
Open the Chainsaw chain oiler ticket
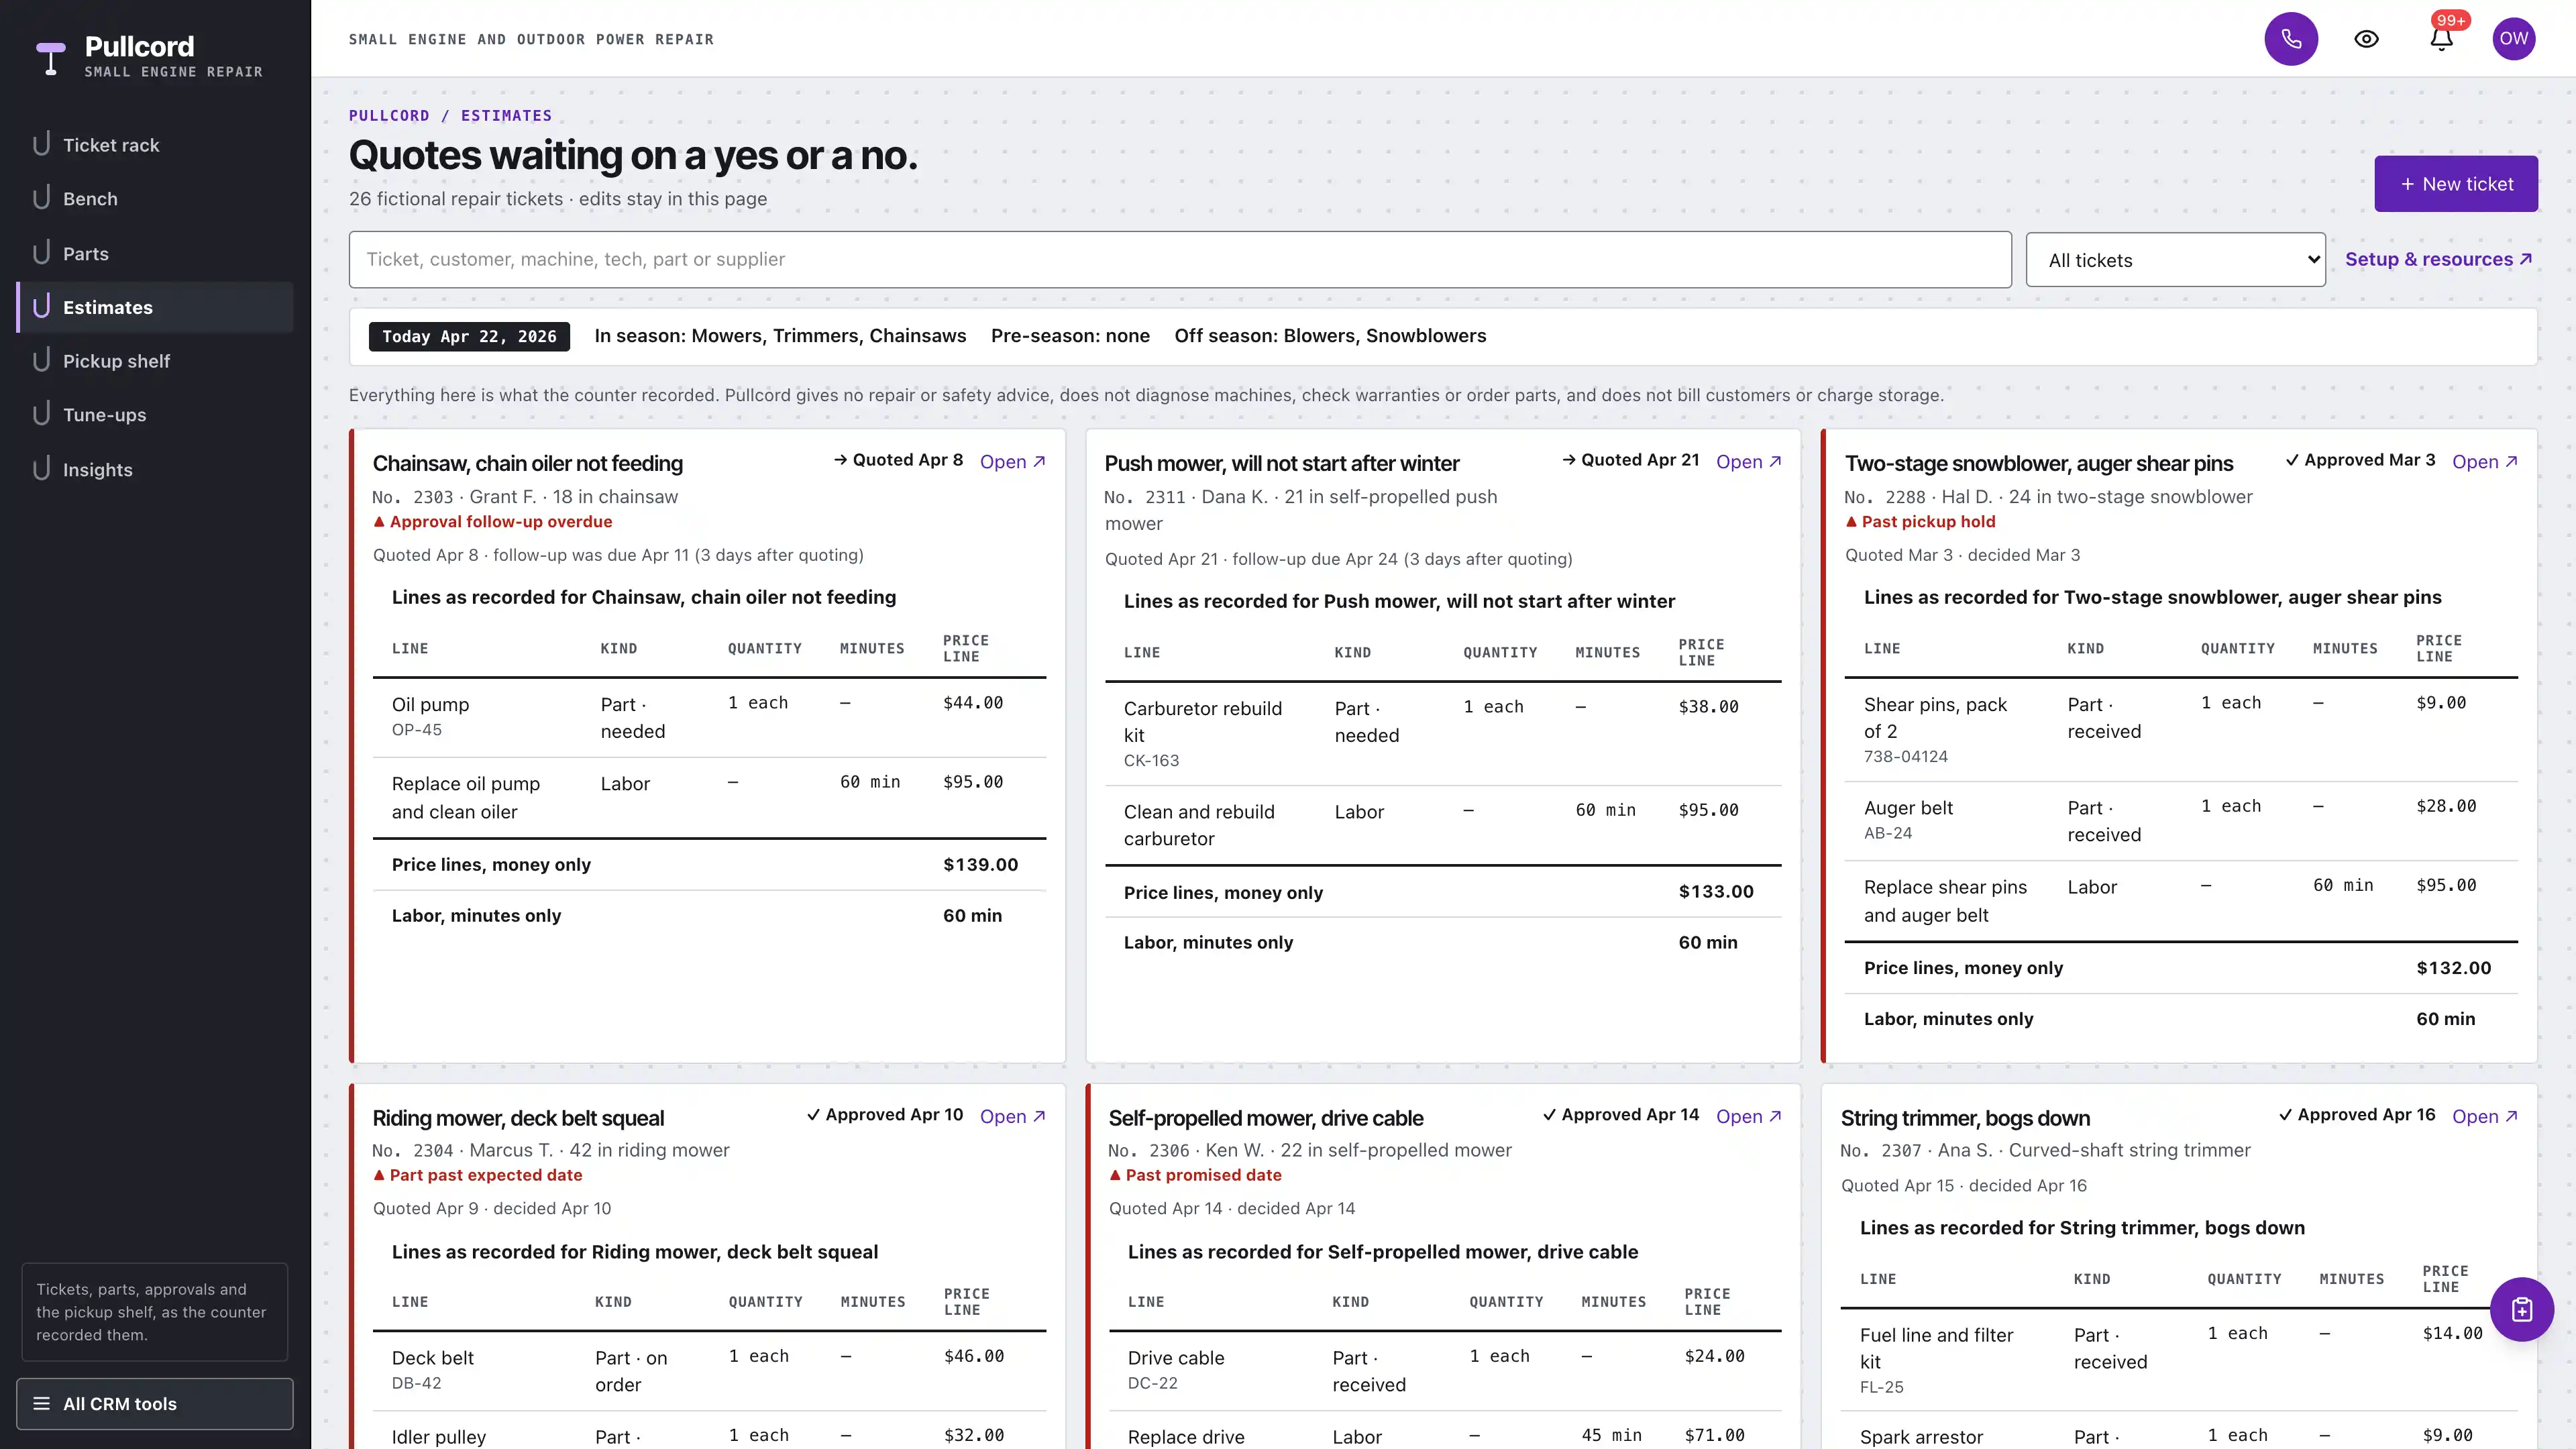click(1012, 461)
